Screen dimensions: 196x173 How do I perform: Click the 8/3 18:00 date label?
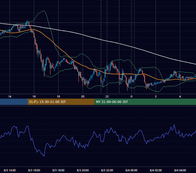(59, 170)
